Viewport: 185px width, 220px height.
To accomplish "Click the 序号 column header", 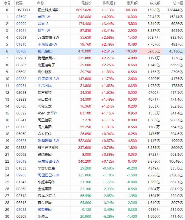I will (7, 3).
